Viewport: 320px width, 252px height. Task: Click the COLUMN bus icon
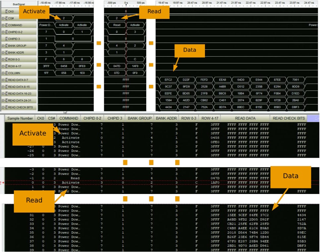coord(6,73)
